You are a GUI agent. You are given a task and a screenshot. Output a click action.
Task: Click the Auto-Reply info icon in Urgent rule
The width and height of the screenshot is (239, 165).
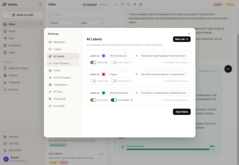pos(131,81)
